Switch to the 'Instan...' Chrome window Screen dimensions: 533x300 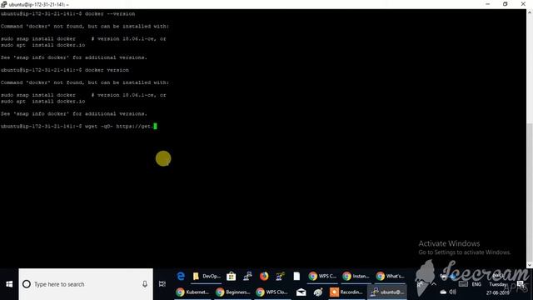356,276
